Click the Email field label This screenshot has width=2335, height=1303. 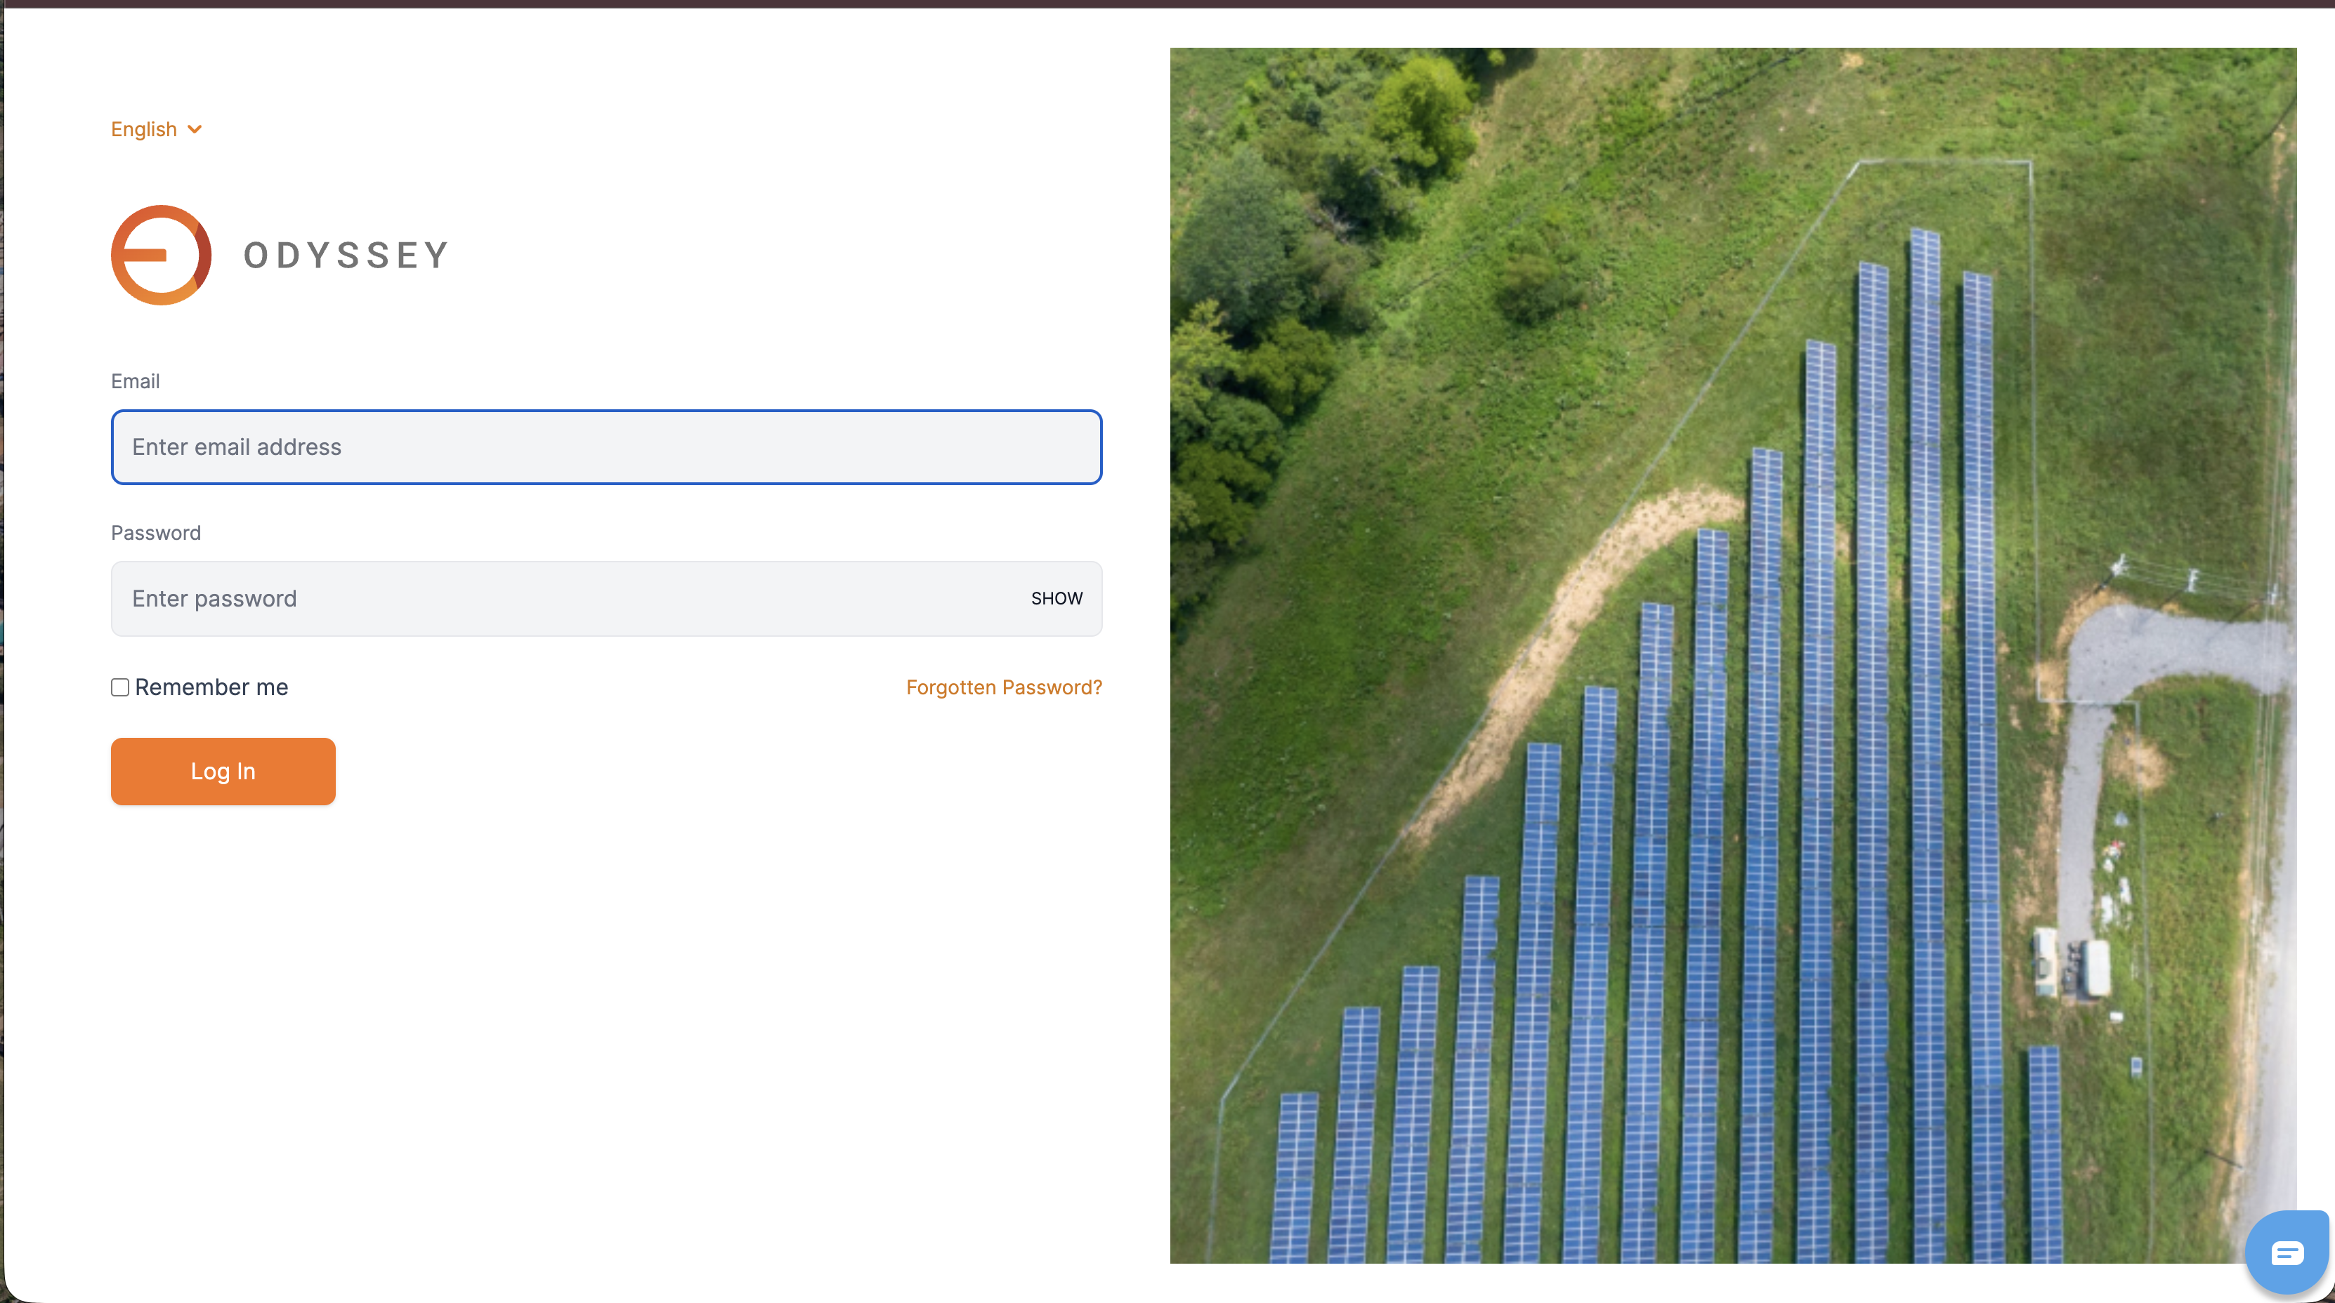[x=135, y=381]
